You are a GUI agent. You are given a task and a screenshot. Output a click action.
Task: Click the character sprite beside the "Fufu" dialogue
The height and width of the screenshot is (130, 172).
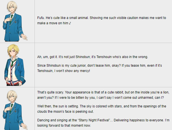15,21
